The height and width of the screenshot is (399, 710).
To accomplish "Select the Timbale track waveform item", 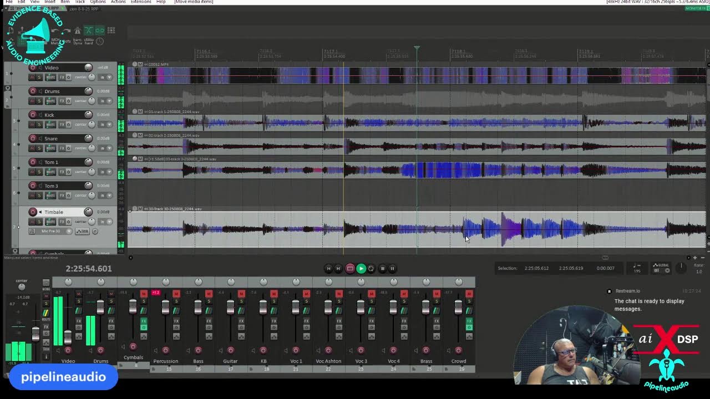I will [x=416, y=229].
